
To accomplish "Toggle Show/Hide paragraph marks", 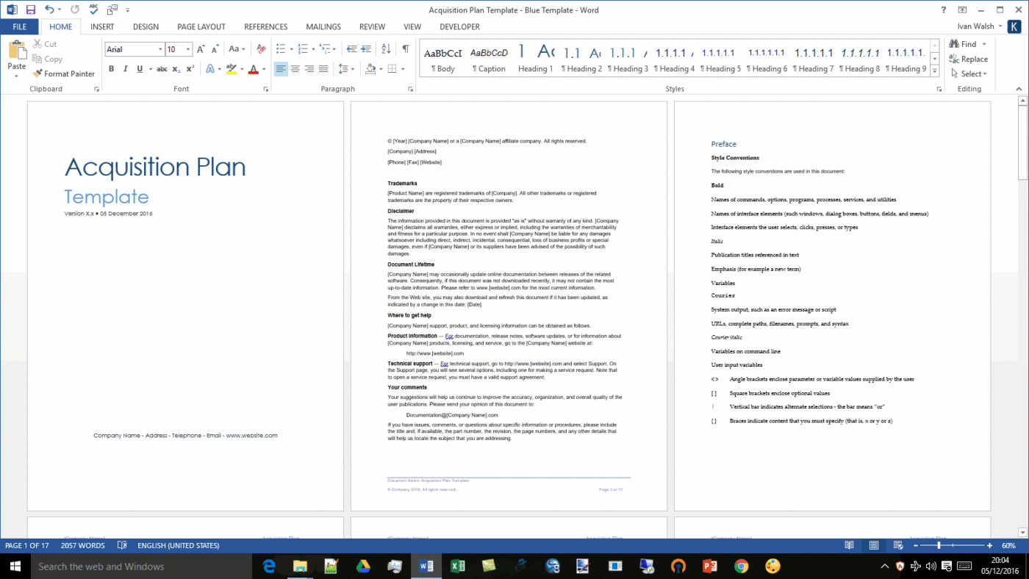I will [x=405, y=49].
